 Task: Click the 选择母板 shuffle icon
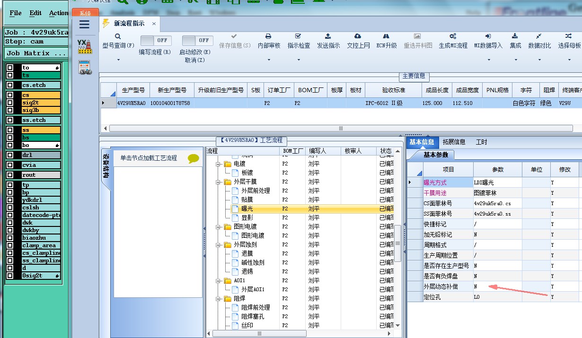568,36
